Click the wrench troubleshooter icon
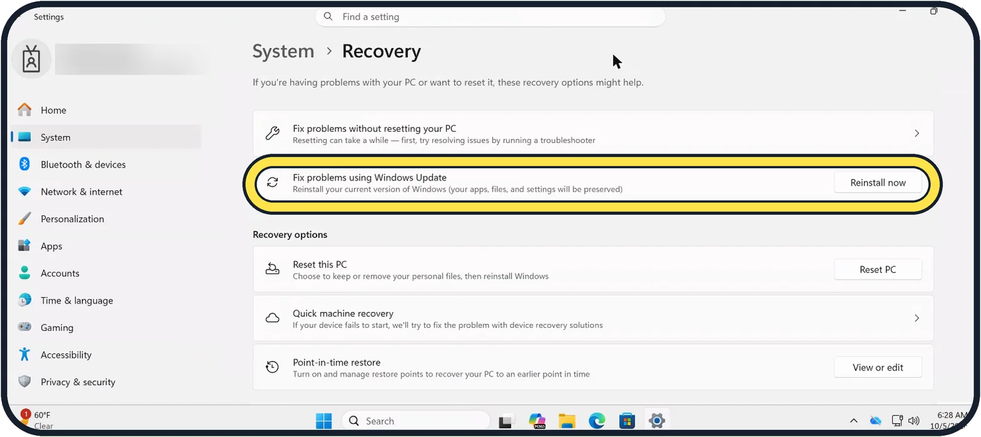Viewport: 981px width, 437px height. pyautogui.click(x=272, y=133)
